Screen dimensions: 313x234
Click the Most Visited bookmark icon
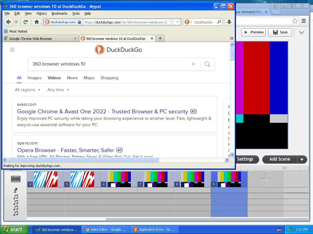[6, 31]
